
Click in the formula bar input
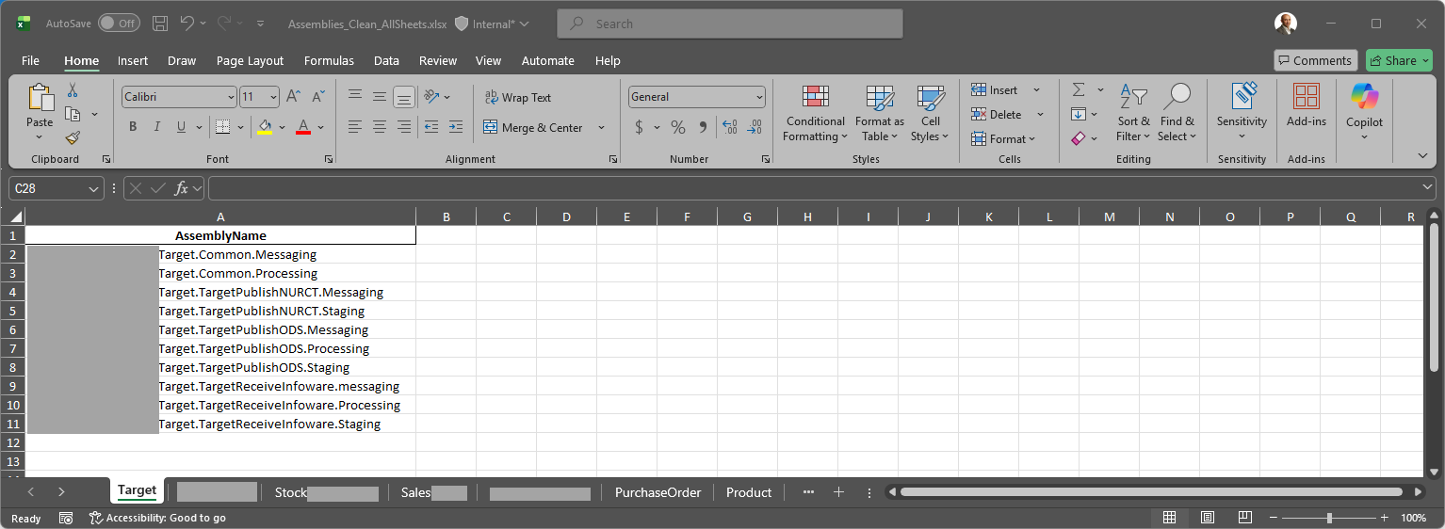click(x=810, y=188)
